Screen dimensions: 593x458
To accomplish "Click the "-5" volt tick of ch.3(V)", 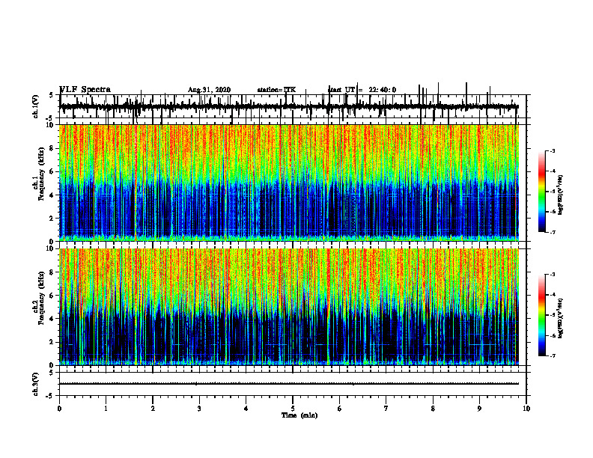I will (50, 396).
